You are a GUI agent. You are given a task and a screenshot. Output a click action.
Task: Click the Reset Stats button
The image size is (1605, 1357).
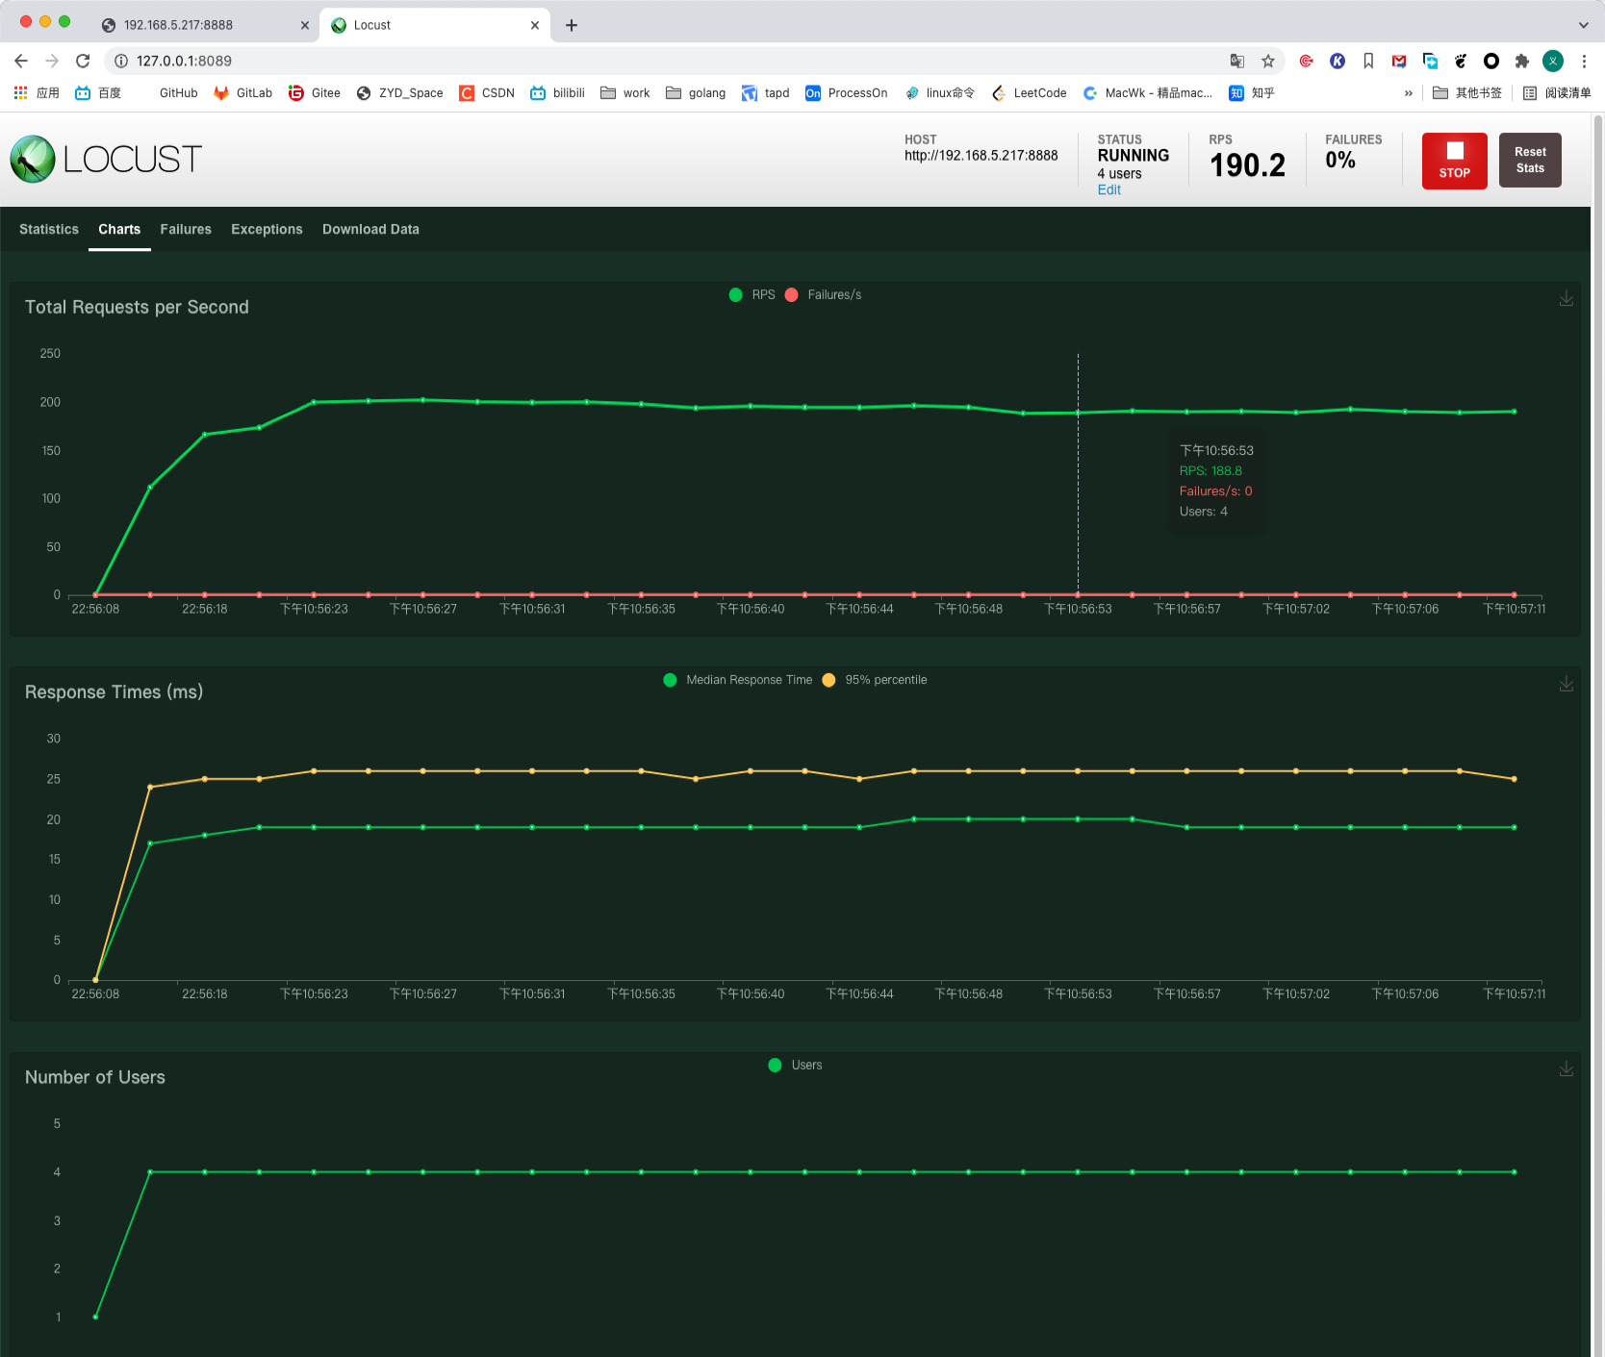(1530, 160)
